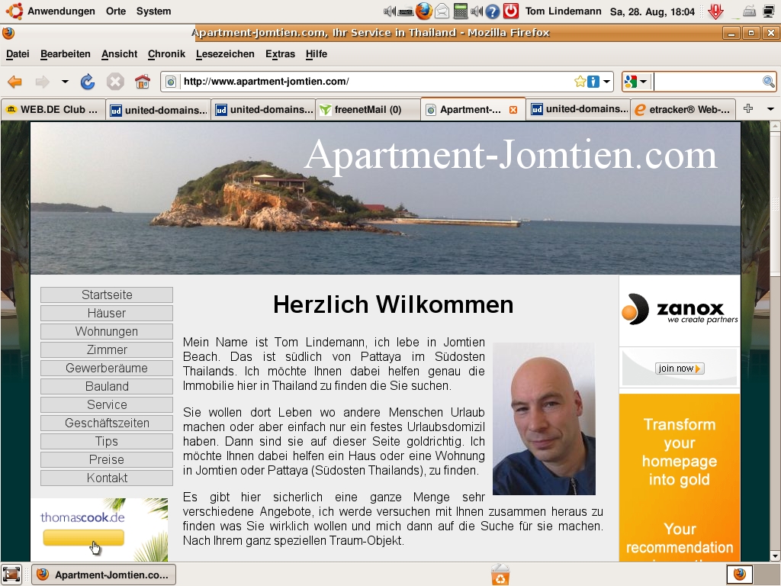The image size is (781, 586).
Task: Switch to the WEB.DE Club tab
Action: pyautogui.click(x=53, y=110)
